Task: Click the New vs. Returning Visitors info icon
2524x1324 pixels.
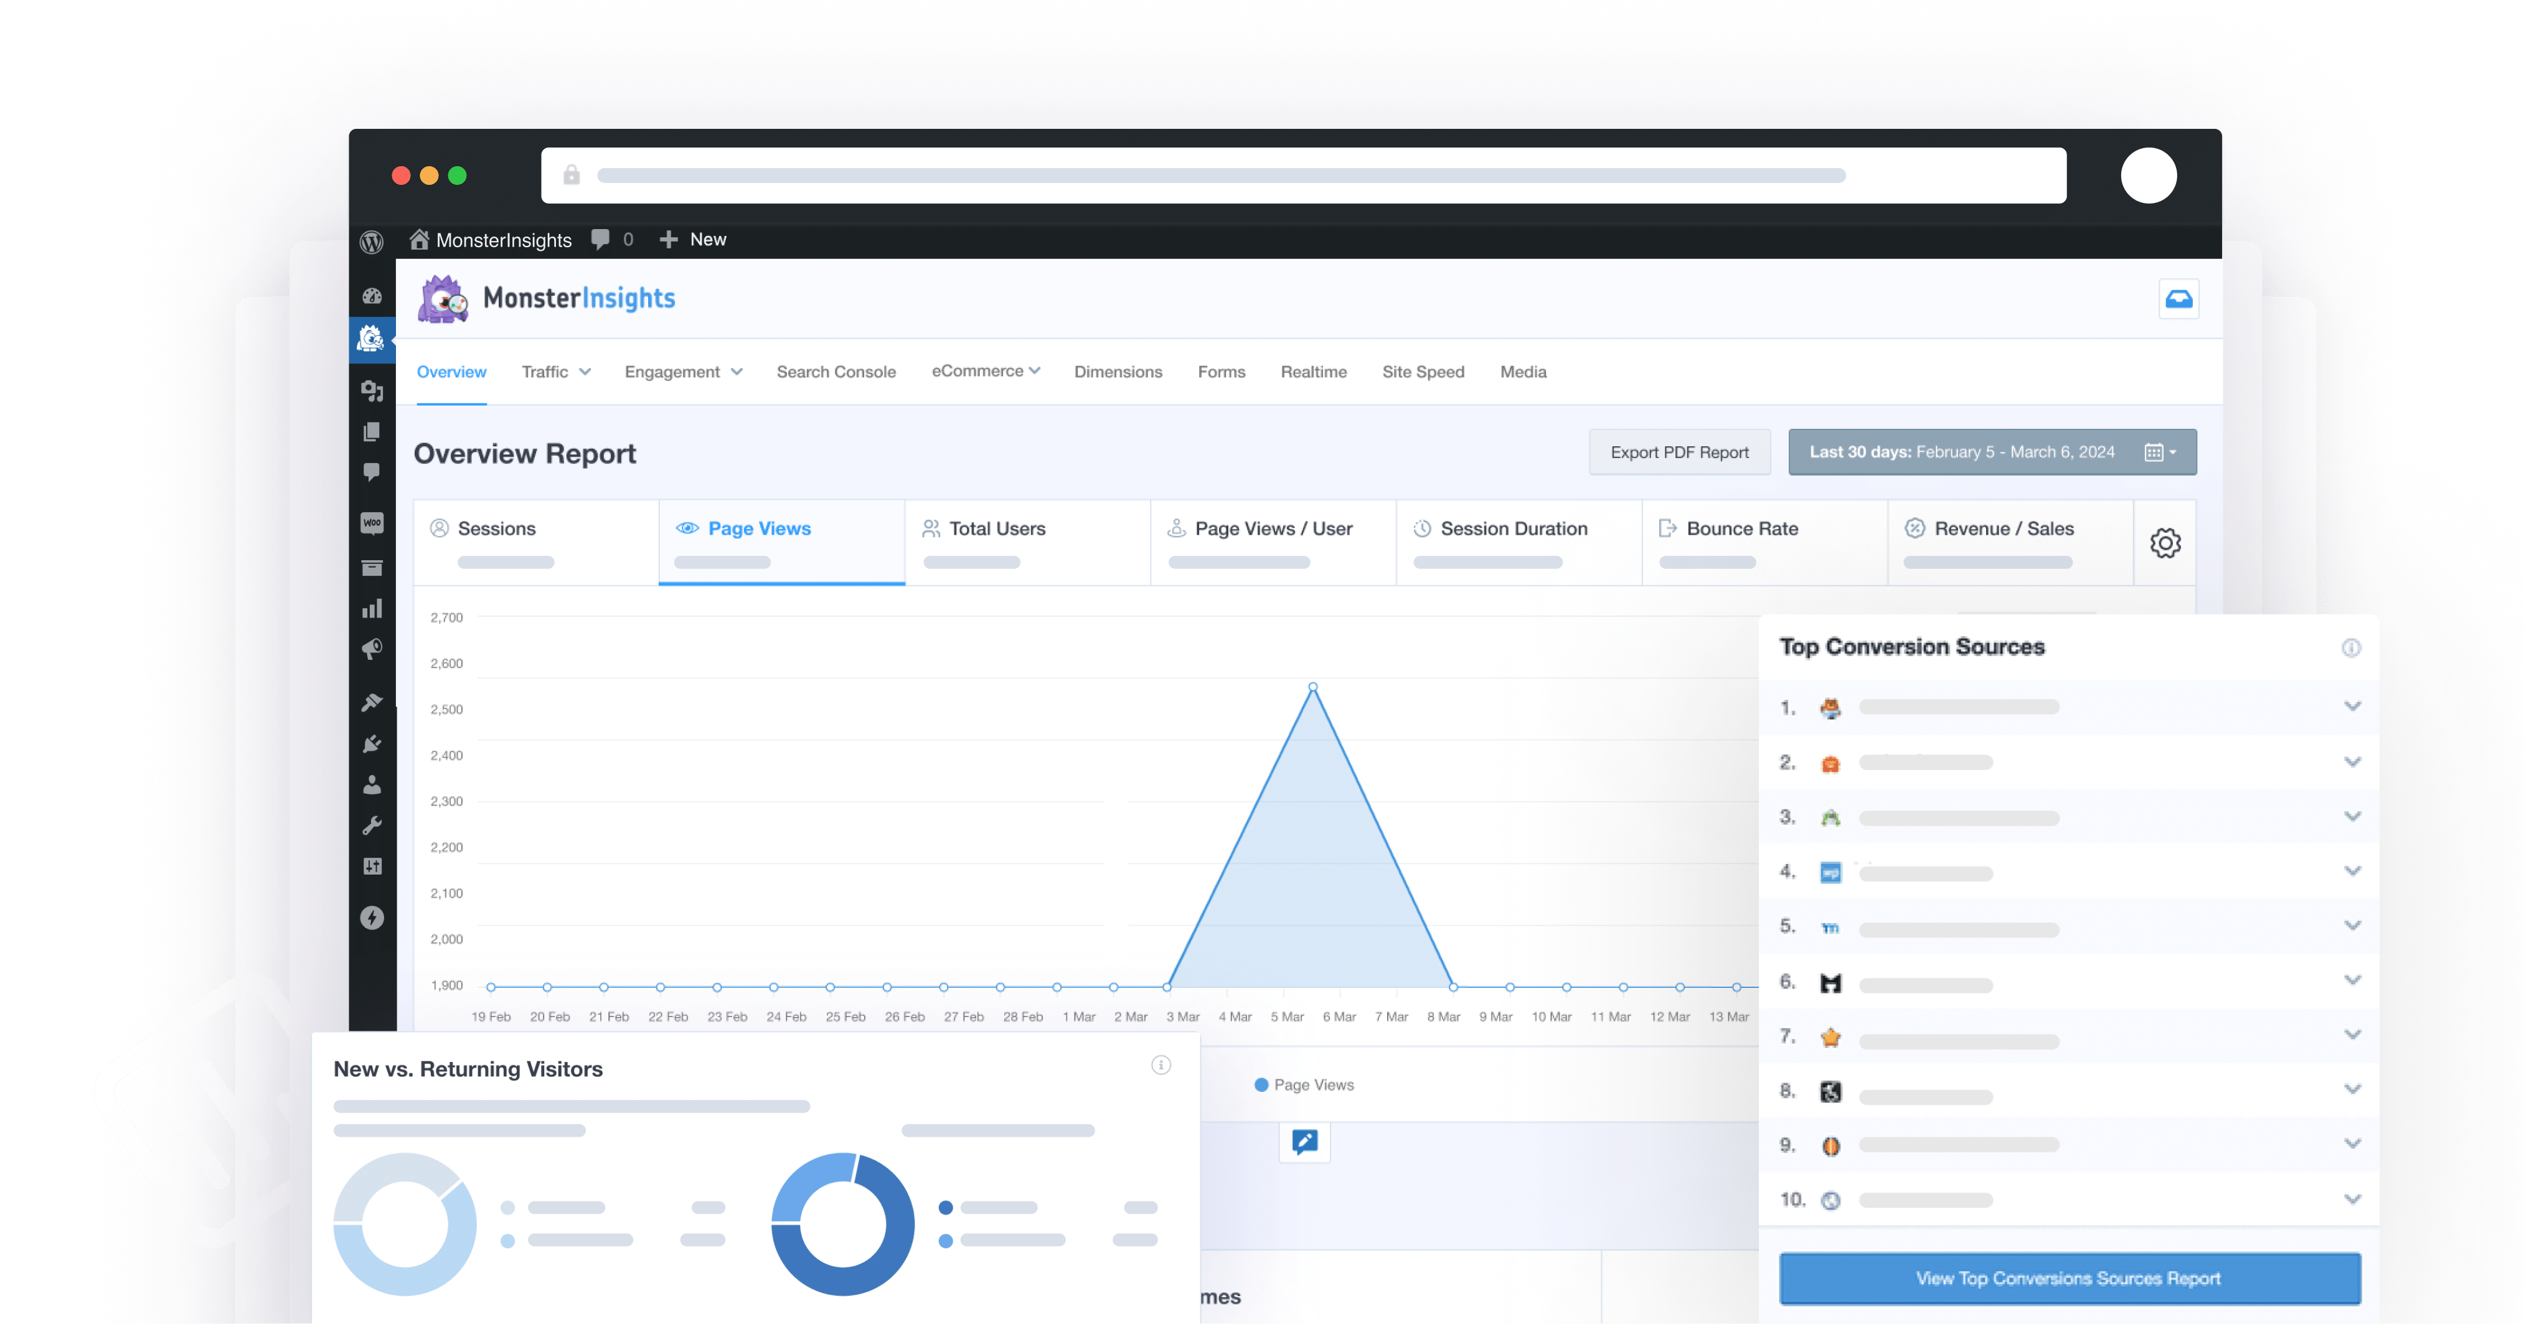Action: click(x=1160, y=1066)
